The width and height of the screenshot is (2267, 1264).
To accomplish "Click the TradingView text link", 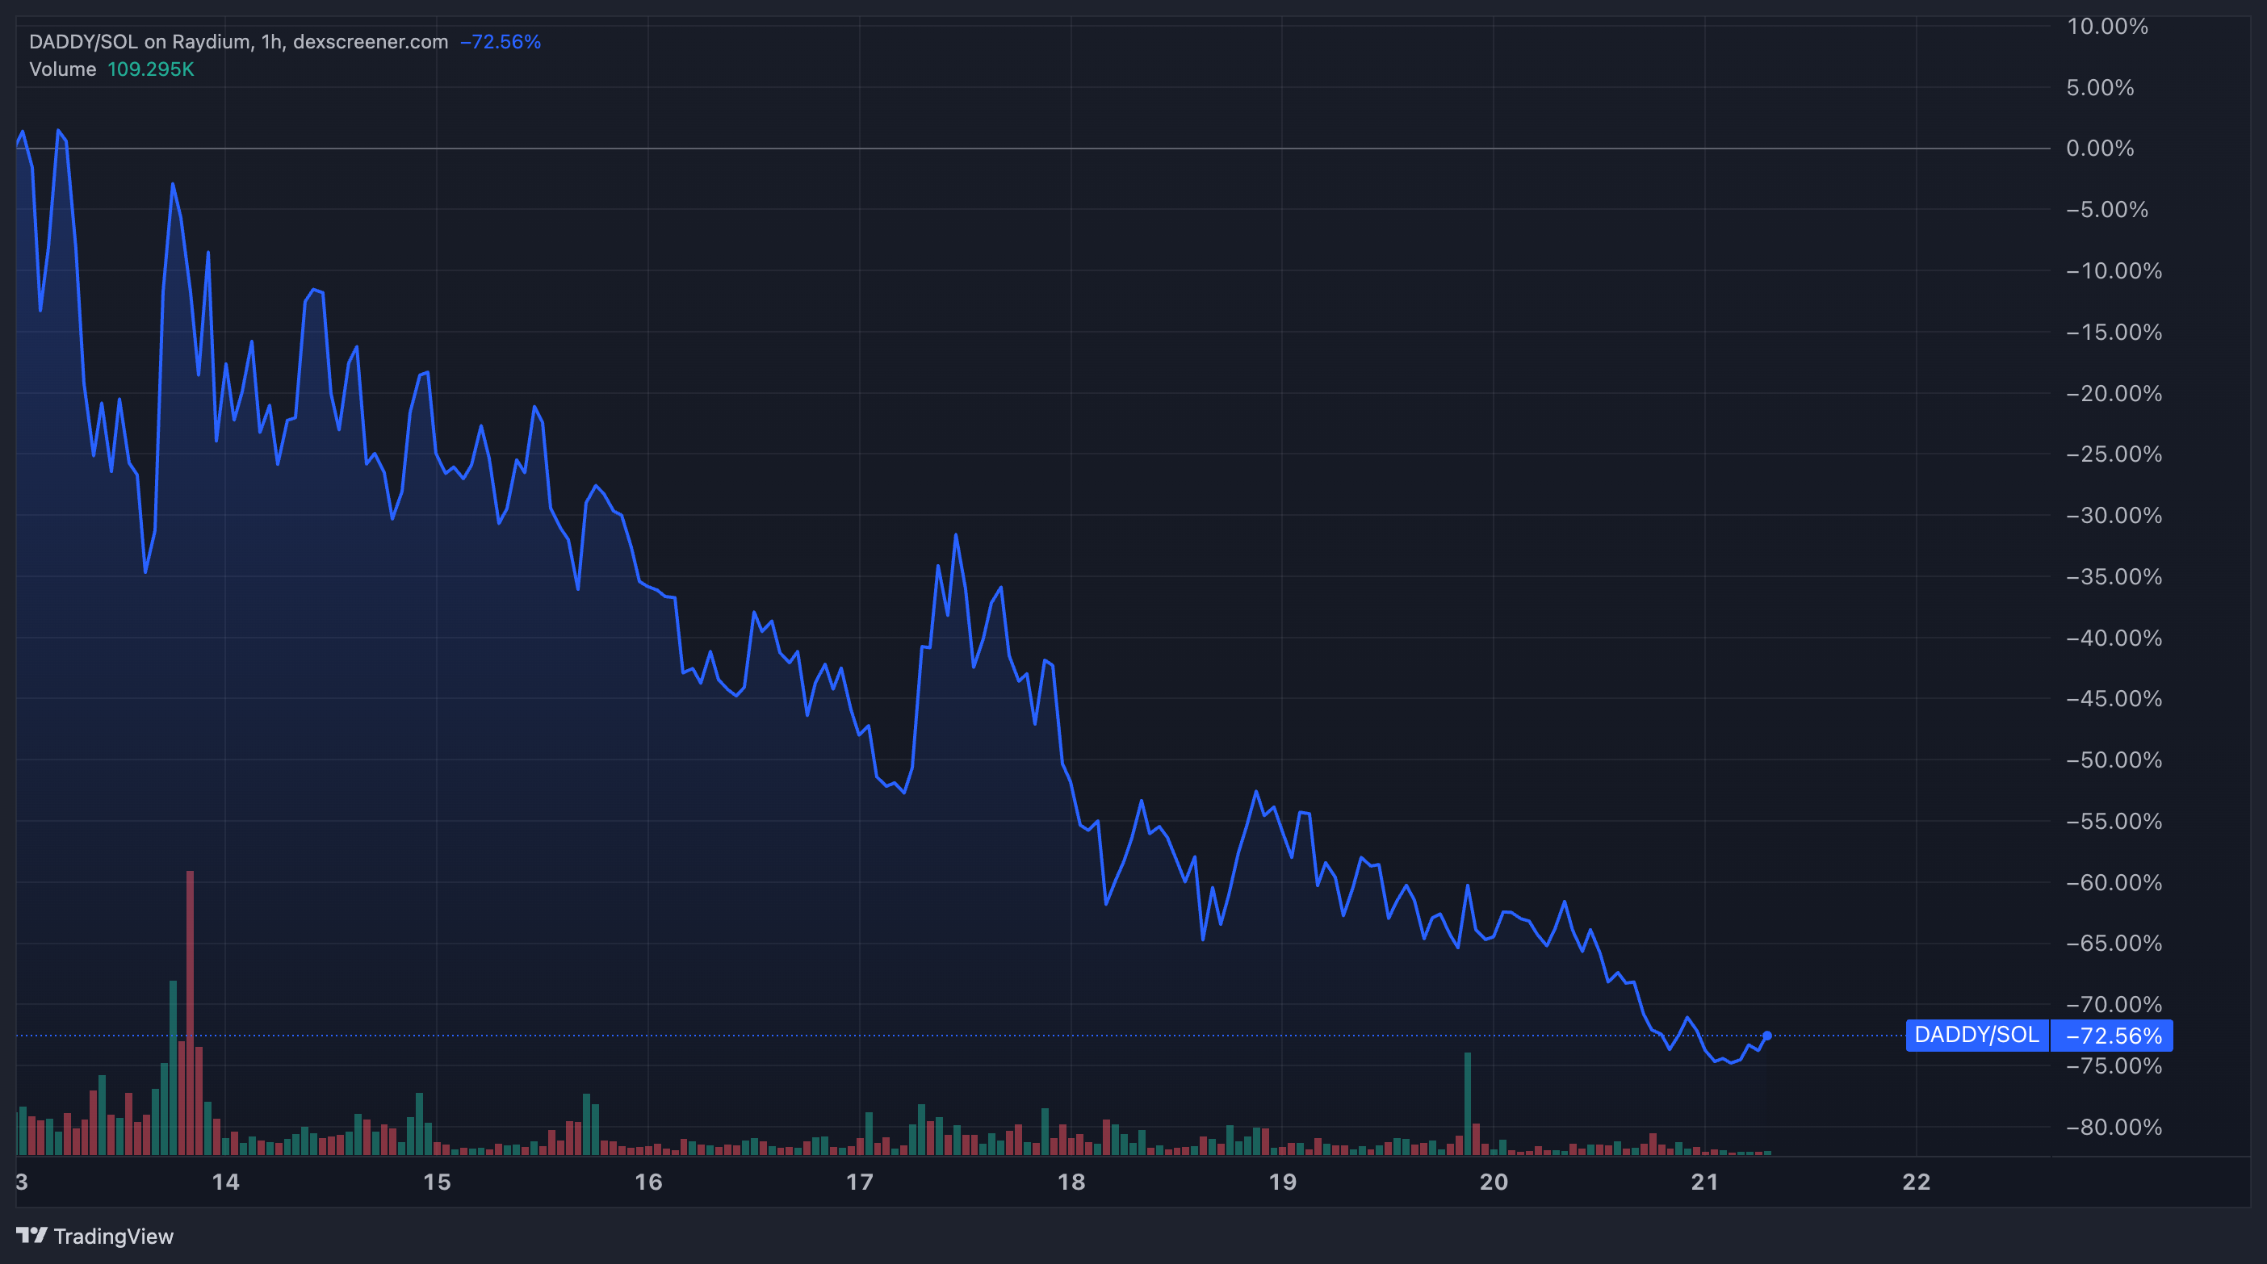I will point(114,1236).
